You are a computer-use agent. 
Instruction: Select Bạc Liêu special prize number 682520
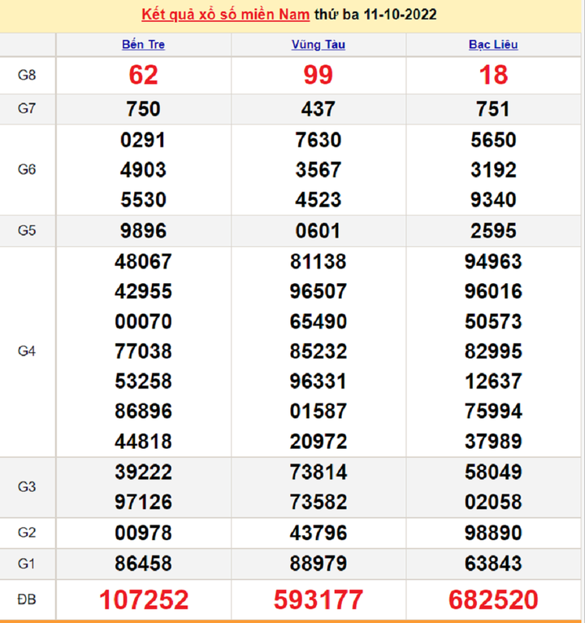(x=493, y=600)
